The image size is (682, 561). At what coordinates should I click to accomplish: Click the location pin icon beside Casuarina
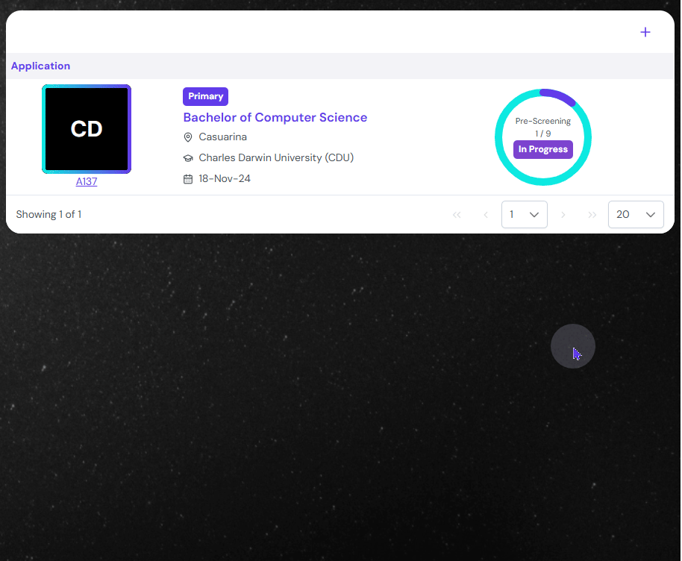[188, 137]
